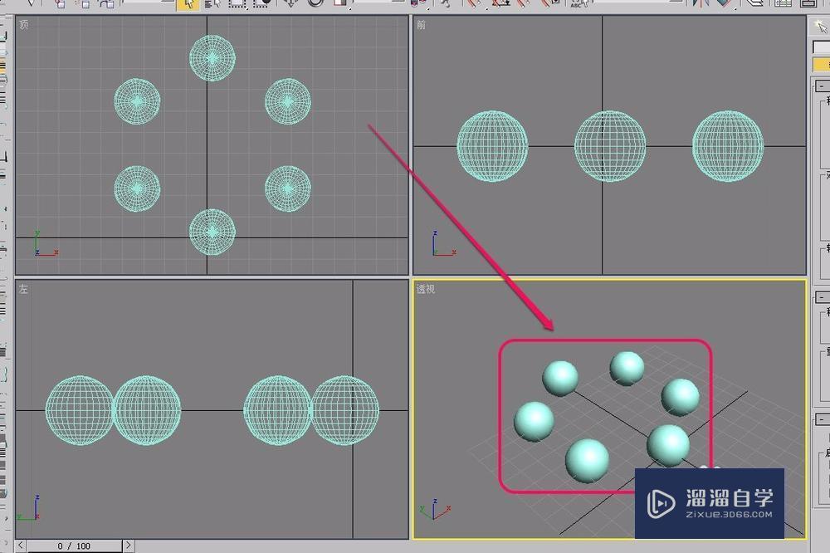
Task: Select the Select Object arrow tool
Action: click(187, 4)
